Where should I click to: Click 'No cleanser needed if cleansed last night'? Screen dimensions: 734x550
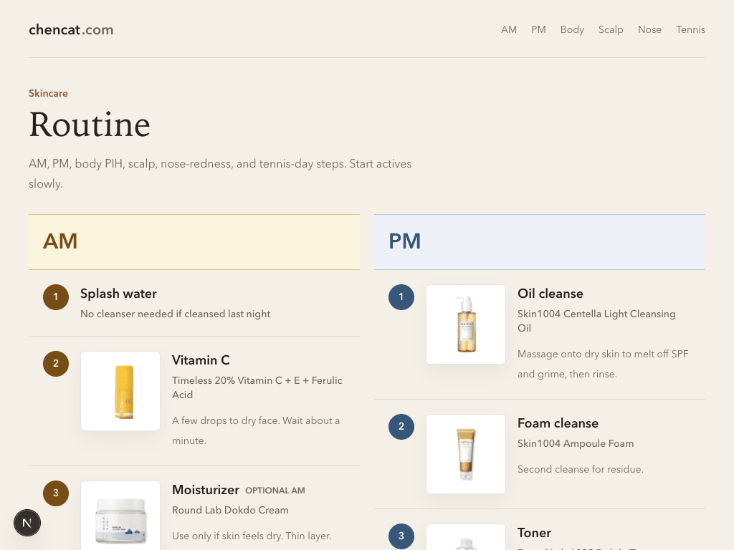click(x=175, y=314)
